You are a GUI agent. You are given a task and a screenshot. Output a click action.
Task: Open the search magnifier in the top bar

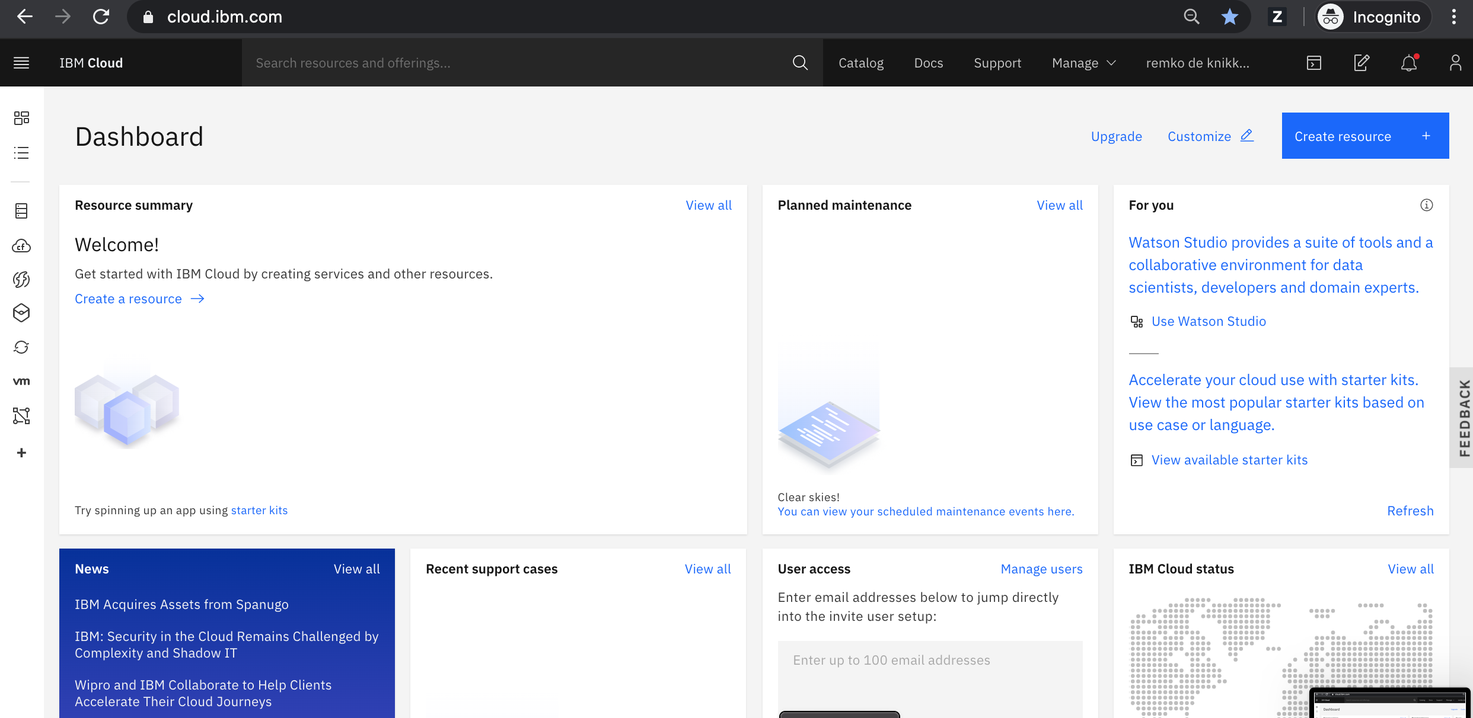tap(800, 63)
